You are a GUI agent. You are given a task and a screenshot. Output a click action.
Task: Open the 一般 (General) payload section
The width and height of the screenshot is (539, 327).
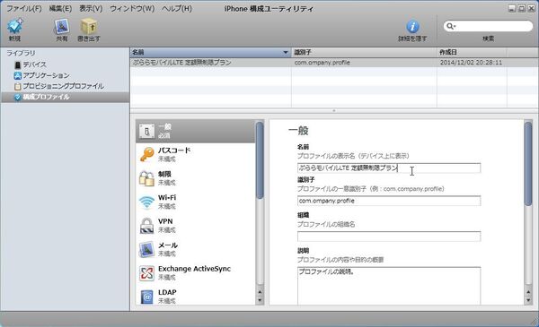195,132
